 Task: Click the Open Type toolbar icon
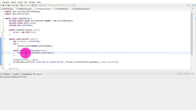[21, 5]
